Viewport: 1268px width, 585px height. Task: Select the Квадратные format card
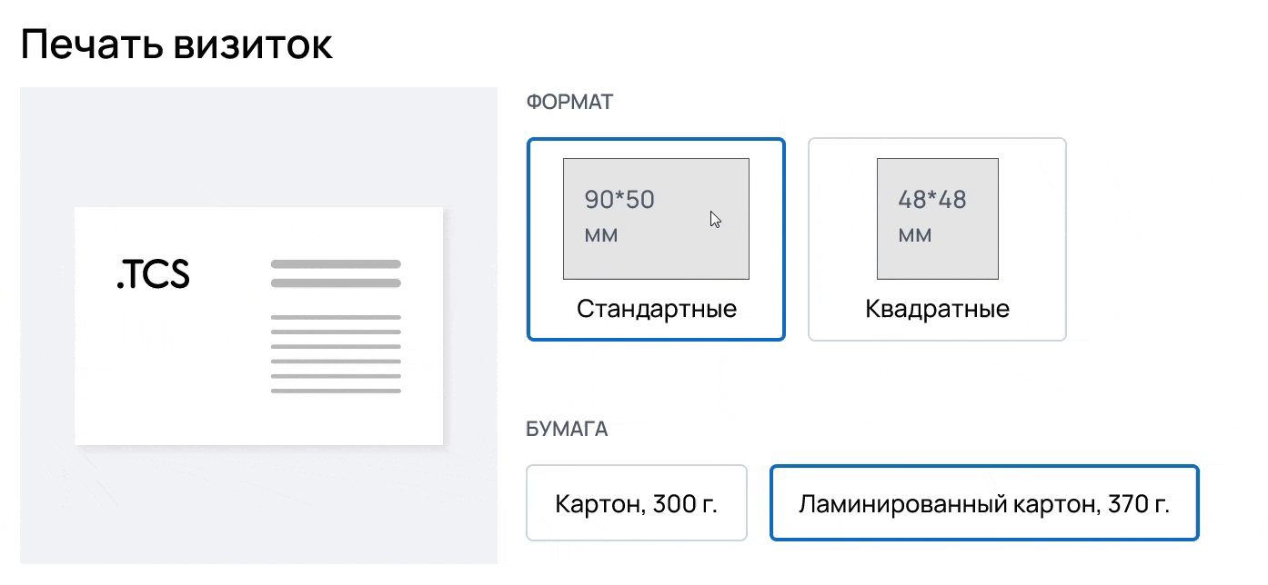point(937,240)
